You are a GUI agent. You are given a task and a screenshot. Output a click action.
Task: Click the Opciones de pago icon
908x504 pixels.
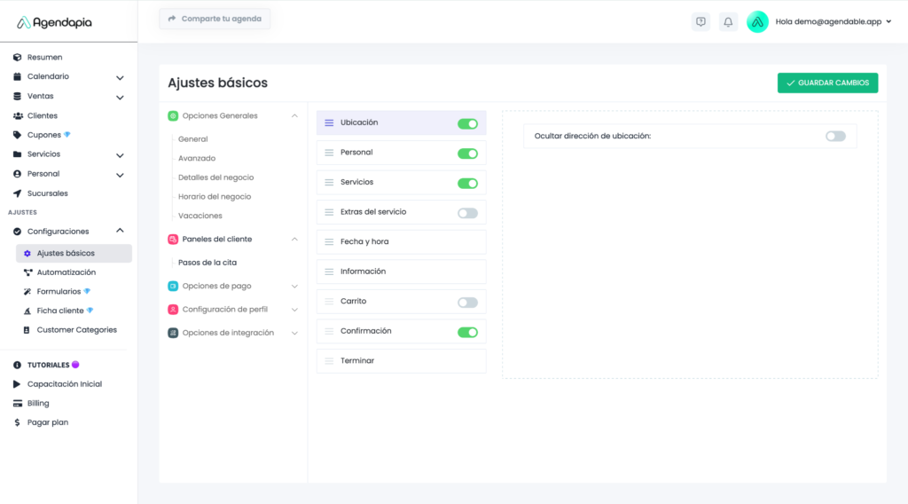[x=173, y=286]
